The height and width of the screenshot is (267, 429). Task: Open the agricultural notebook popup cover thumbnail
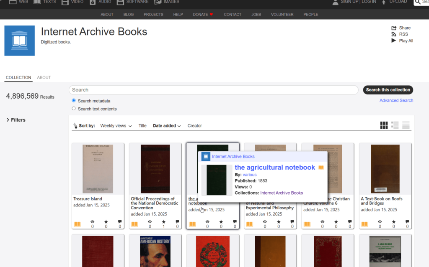pos(217,180)
